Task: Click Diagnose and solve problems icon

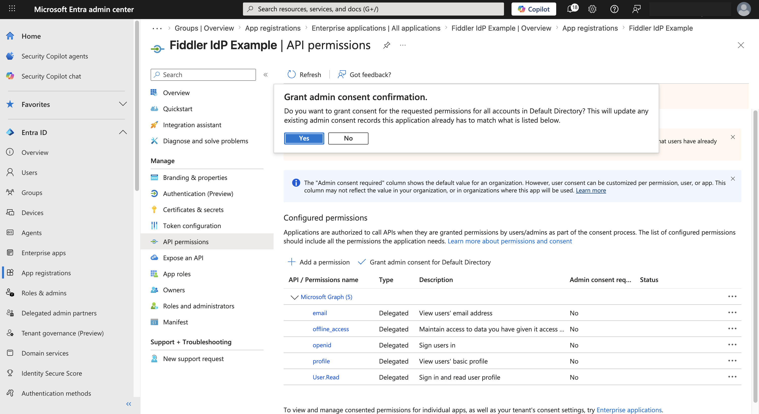Action: [154, 141]
